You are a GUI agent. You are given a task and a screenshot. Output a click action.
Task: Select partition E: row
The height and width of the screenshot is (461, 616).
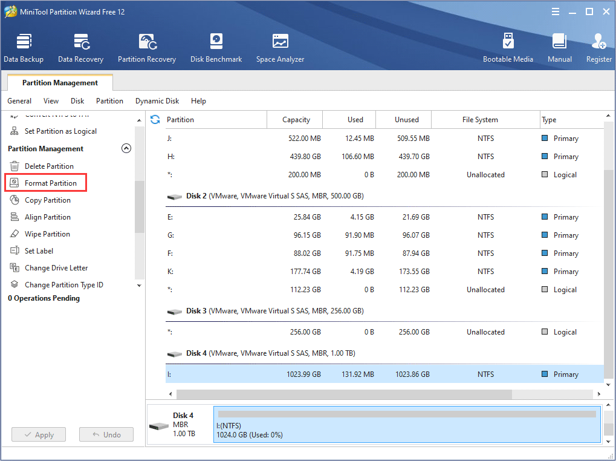coord(384,217)
